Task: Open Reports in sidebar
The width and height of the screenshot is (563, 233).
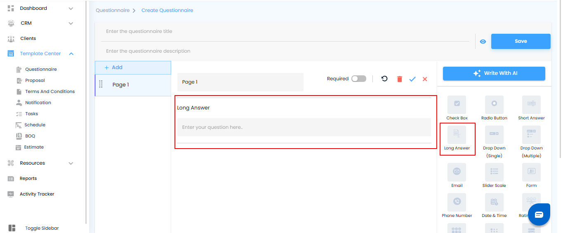Action: point(28,179)
